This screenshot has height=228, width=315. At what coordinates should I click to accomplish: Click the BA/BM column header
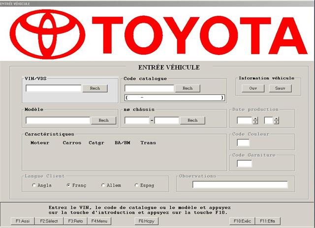coord(123,143)
